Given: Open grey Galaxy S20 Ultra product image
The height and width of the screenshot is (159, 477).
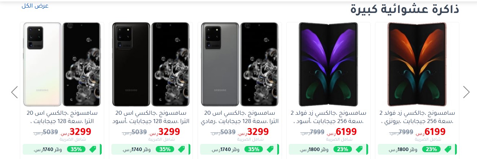Looking at the screenshot, I should 240,64.
